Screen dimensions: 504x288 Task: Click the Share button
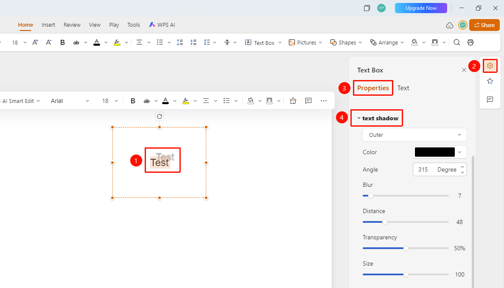[484, 25]
